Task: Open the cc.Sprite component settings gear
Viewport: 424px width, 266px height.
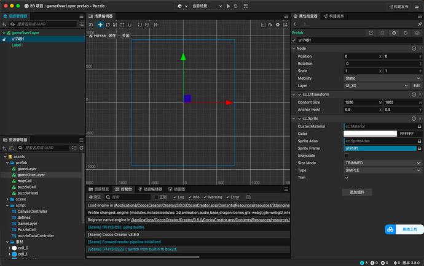Action: [x=418, y=118]
